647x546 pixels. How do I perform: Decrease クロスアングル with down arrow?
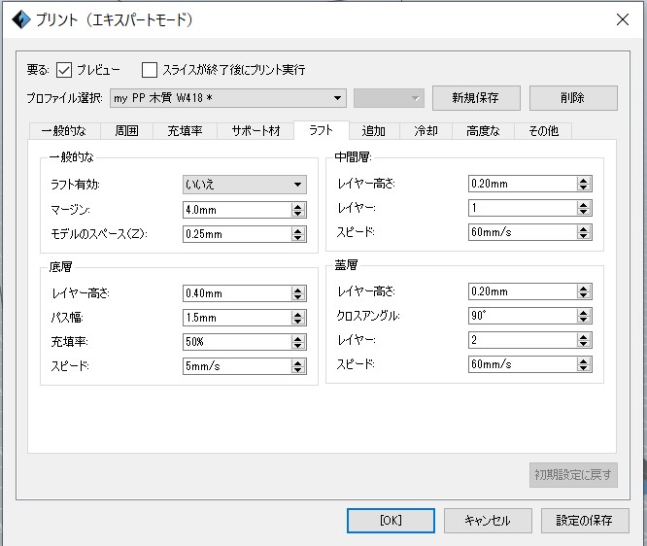tap(583, 320)
